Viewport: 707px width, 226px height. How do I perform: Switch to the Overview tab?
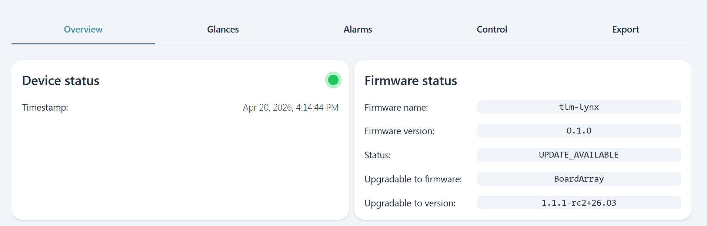tap(83, 30)
